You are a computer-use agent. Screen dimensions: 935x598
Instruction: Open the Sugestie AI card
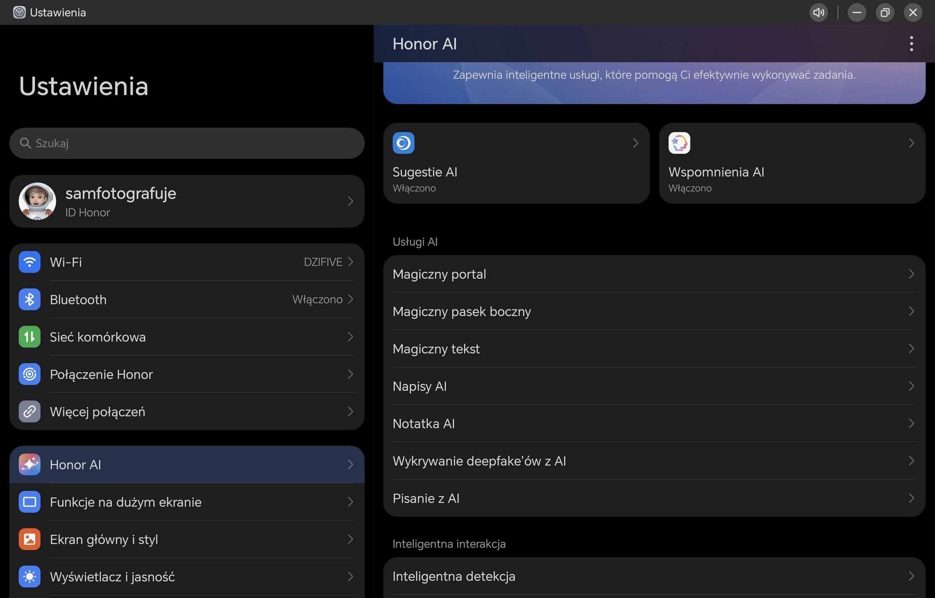coord(517,163)
